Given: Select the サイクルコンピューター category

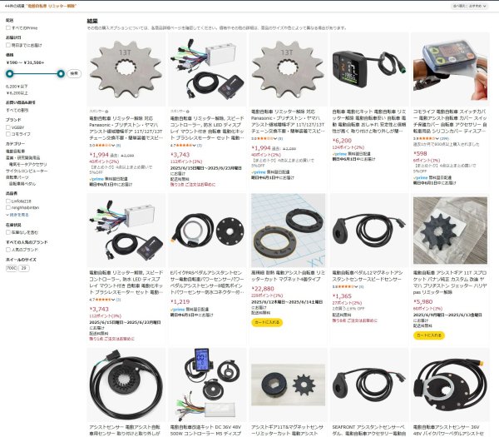Looking at the screenshot, I should click(x=27, y=171).
